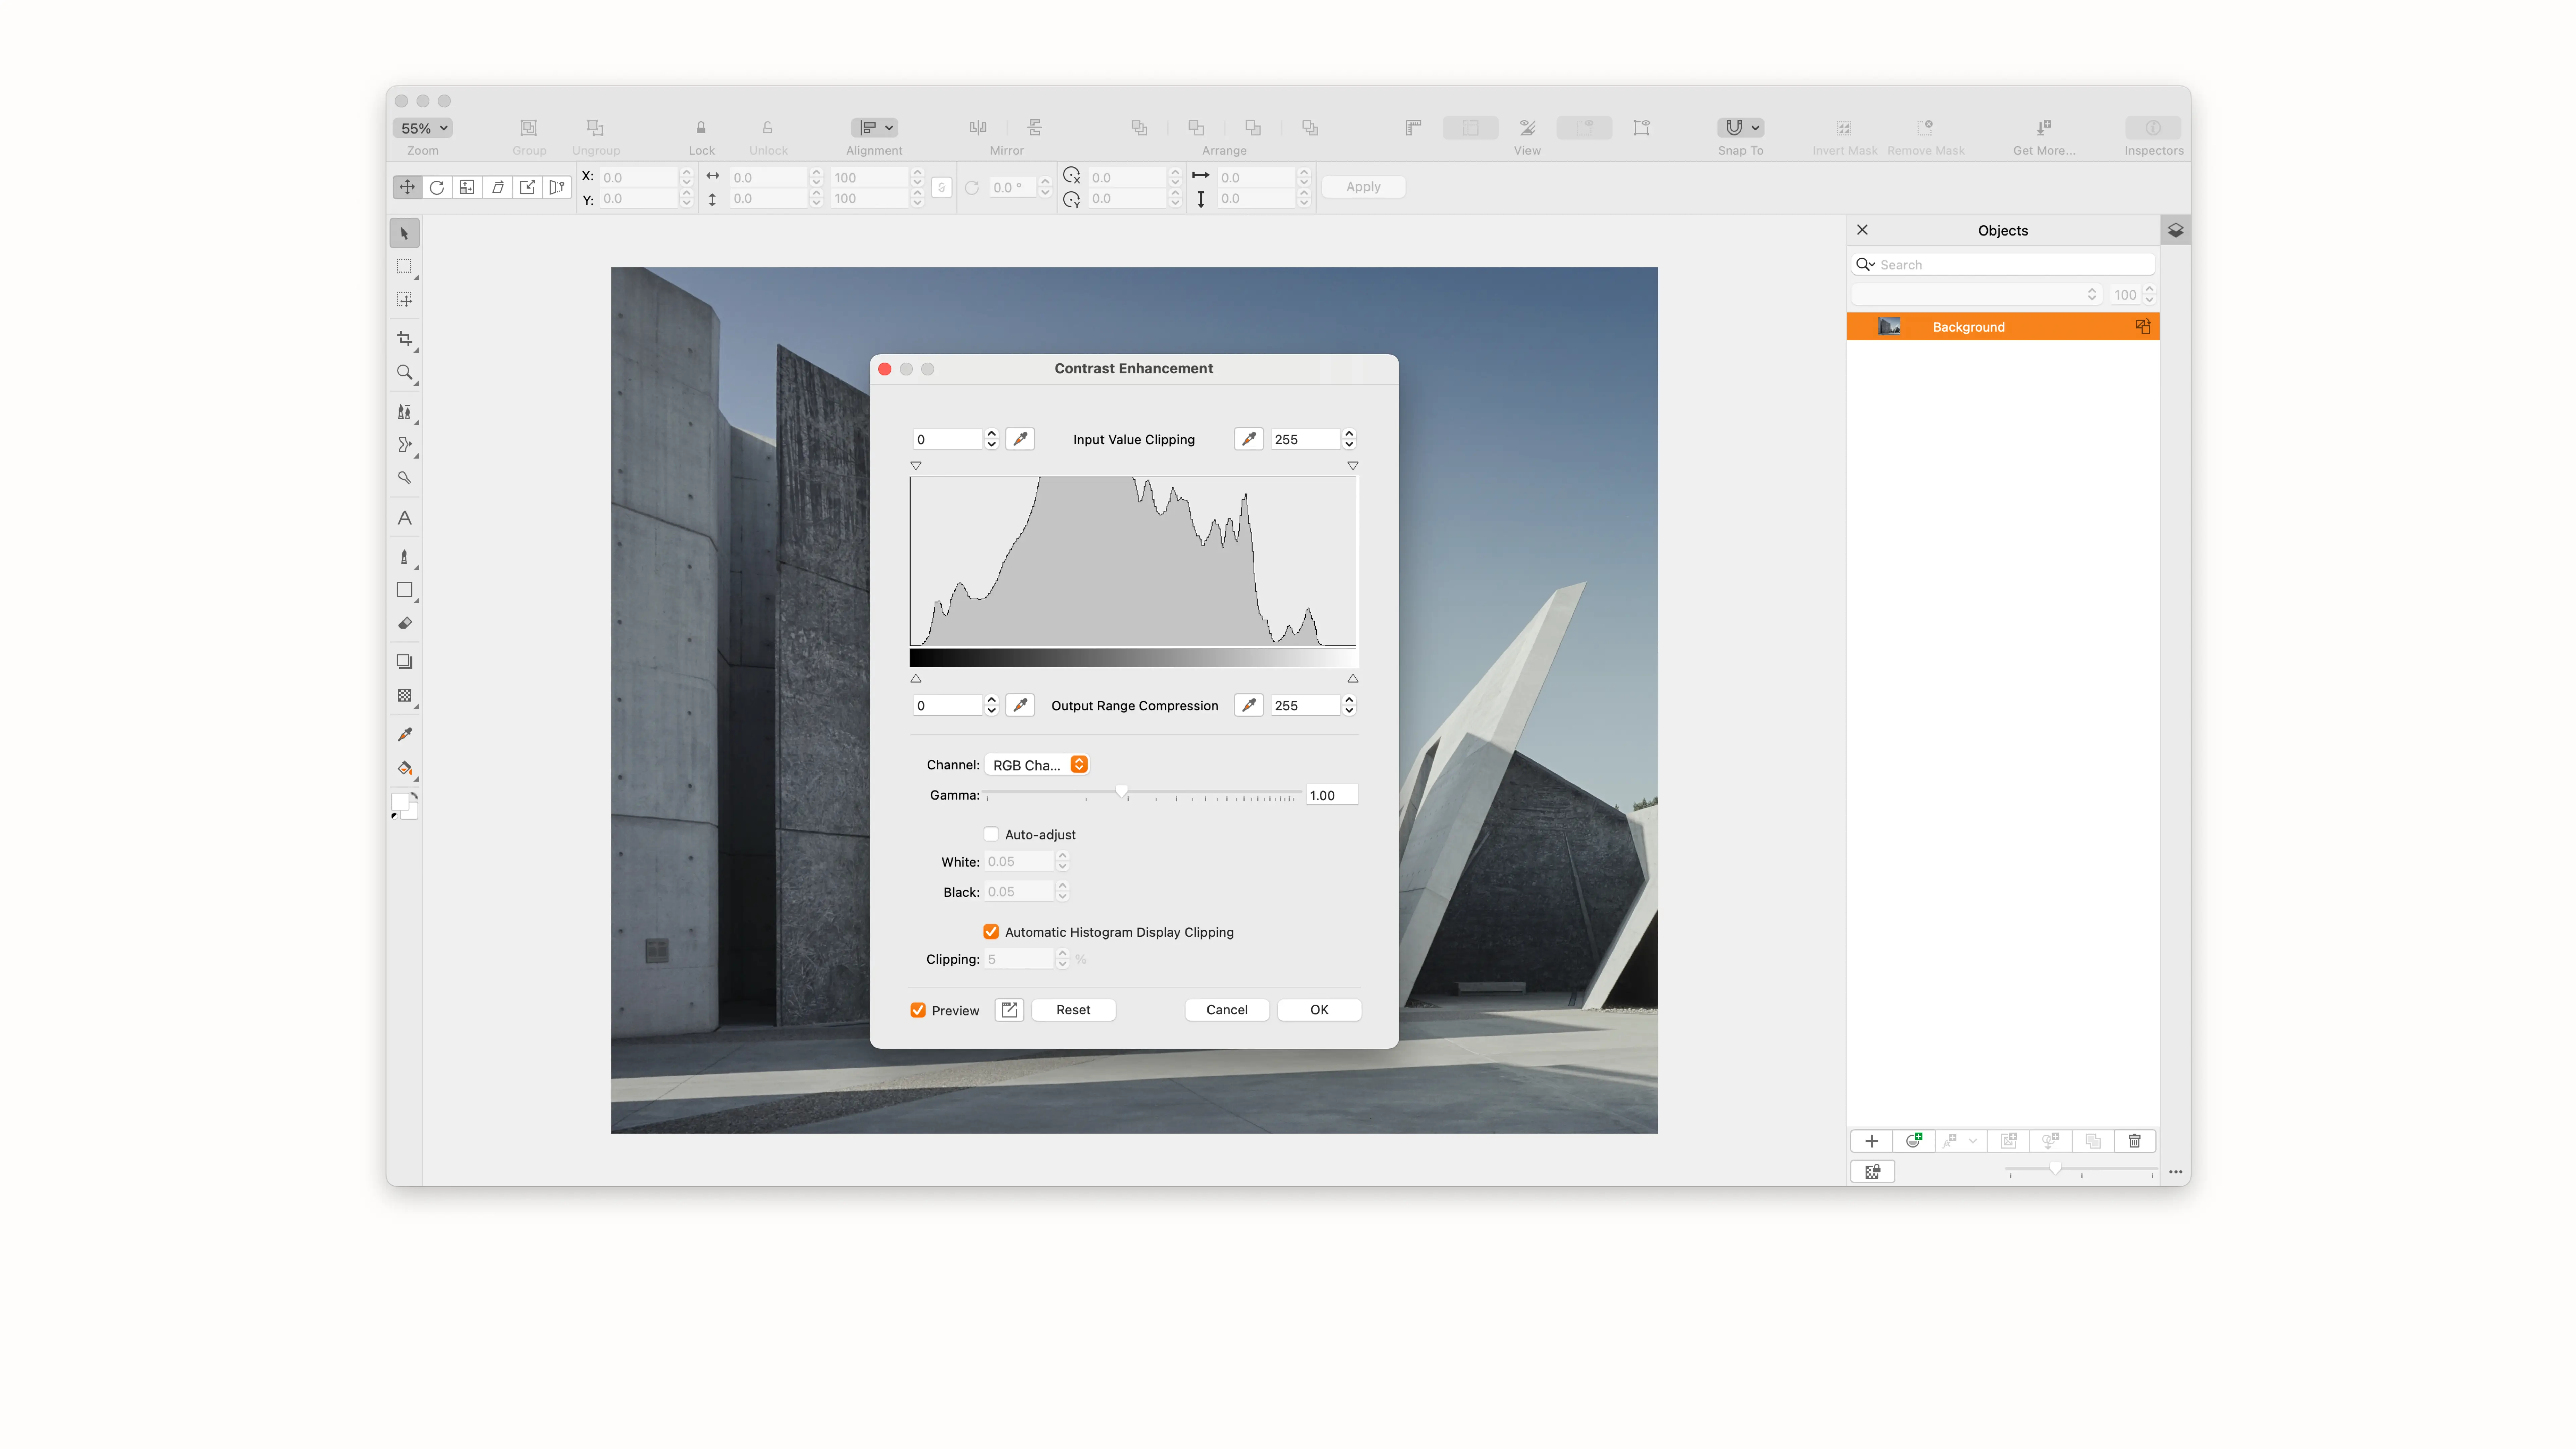Click the Group toolbar icon
2576x1449 pixels.
[x=529, y=128]
